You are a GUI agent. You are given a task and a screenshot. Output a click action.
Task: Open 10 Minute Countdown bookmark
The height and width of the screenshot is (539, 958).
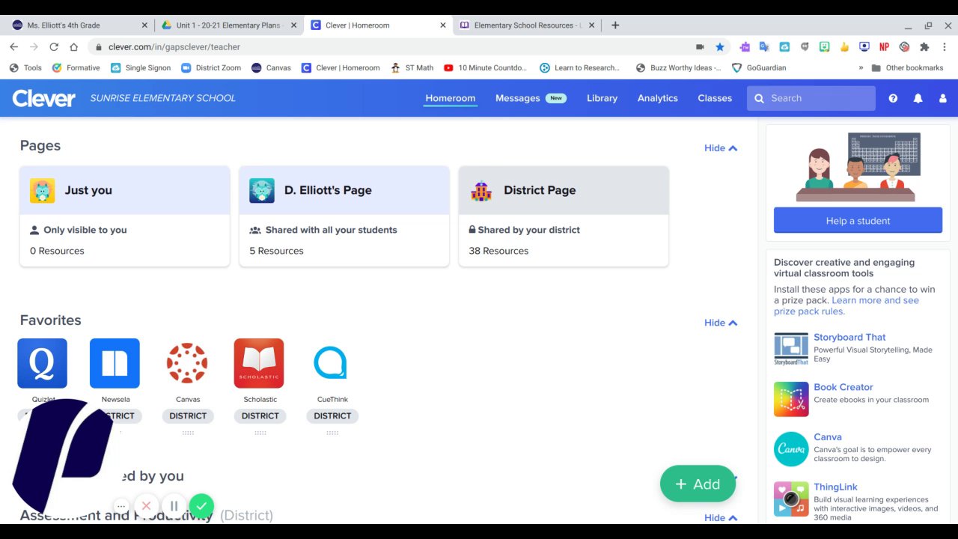pos(486,67)
